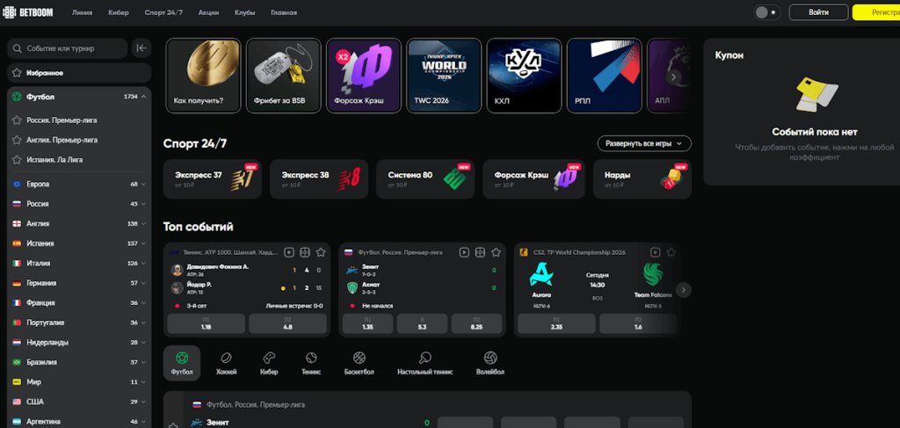900x428 pixels.
Task: Bet П2 4.8 on the tennis match
Action: [287, 323]
